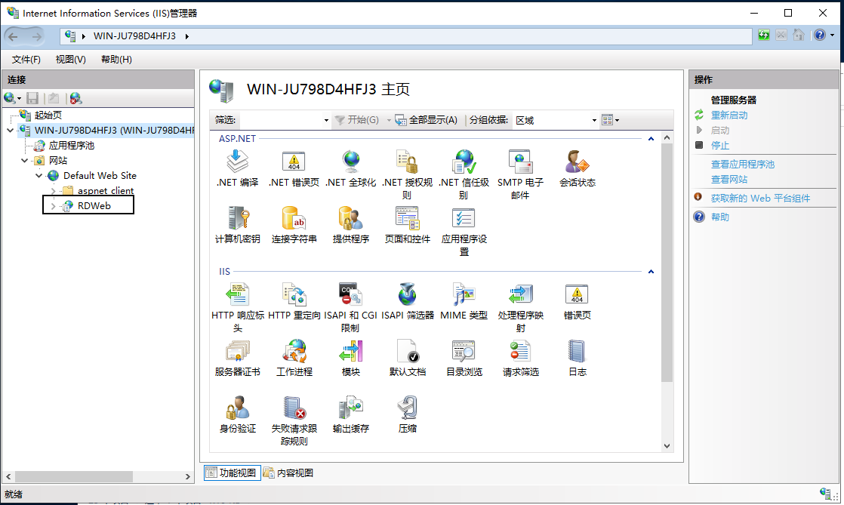Open the MIME 类型 feature icon
Screen dimensions: 844x505
pyautogui.click(x=464, y=294)
